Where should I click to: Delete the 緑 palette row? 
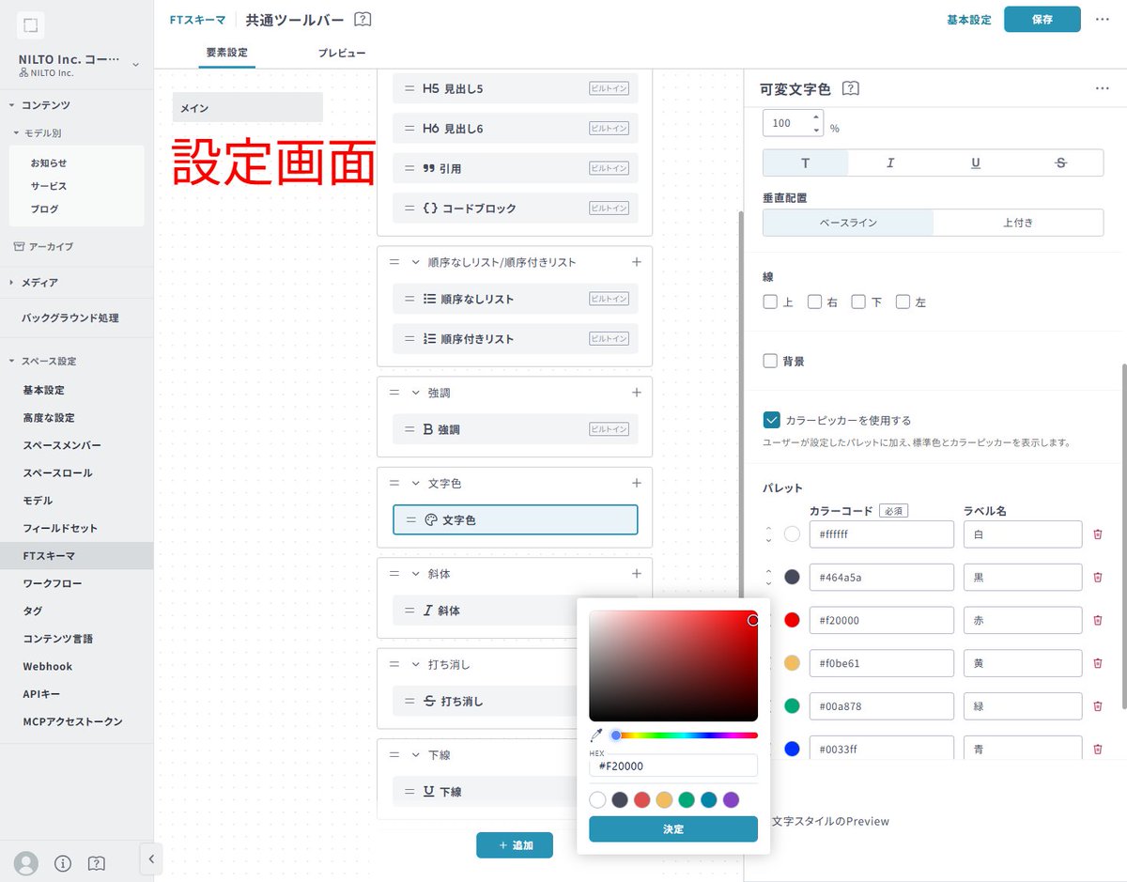1097,706
